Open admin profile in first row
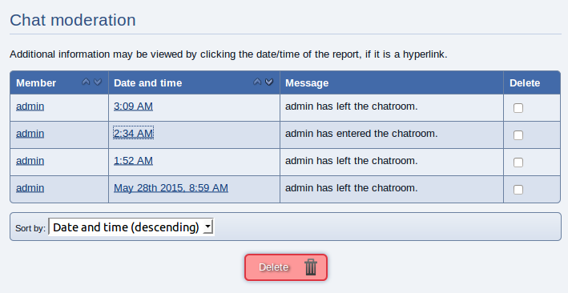Viewport: 568px width, 293px height. tap(30, 106)
